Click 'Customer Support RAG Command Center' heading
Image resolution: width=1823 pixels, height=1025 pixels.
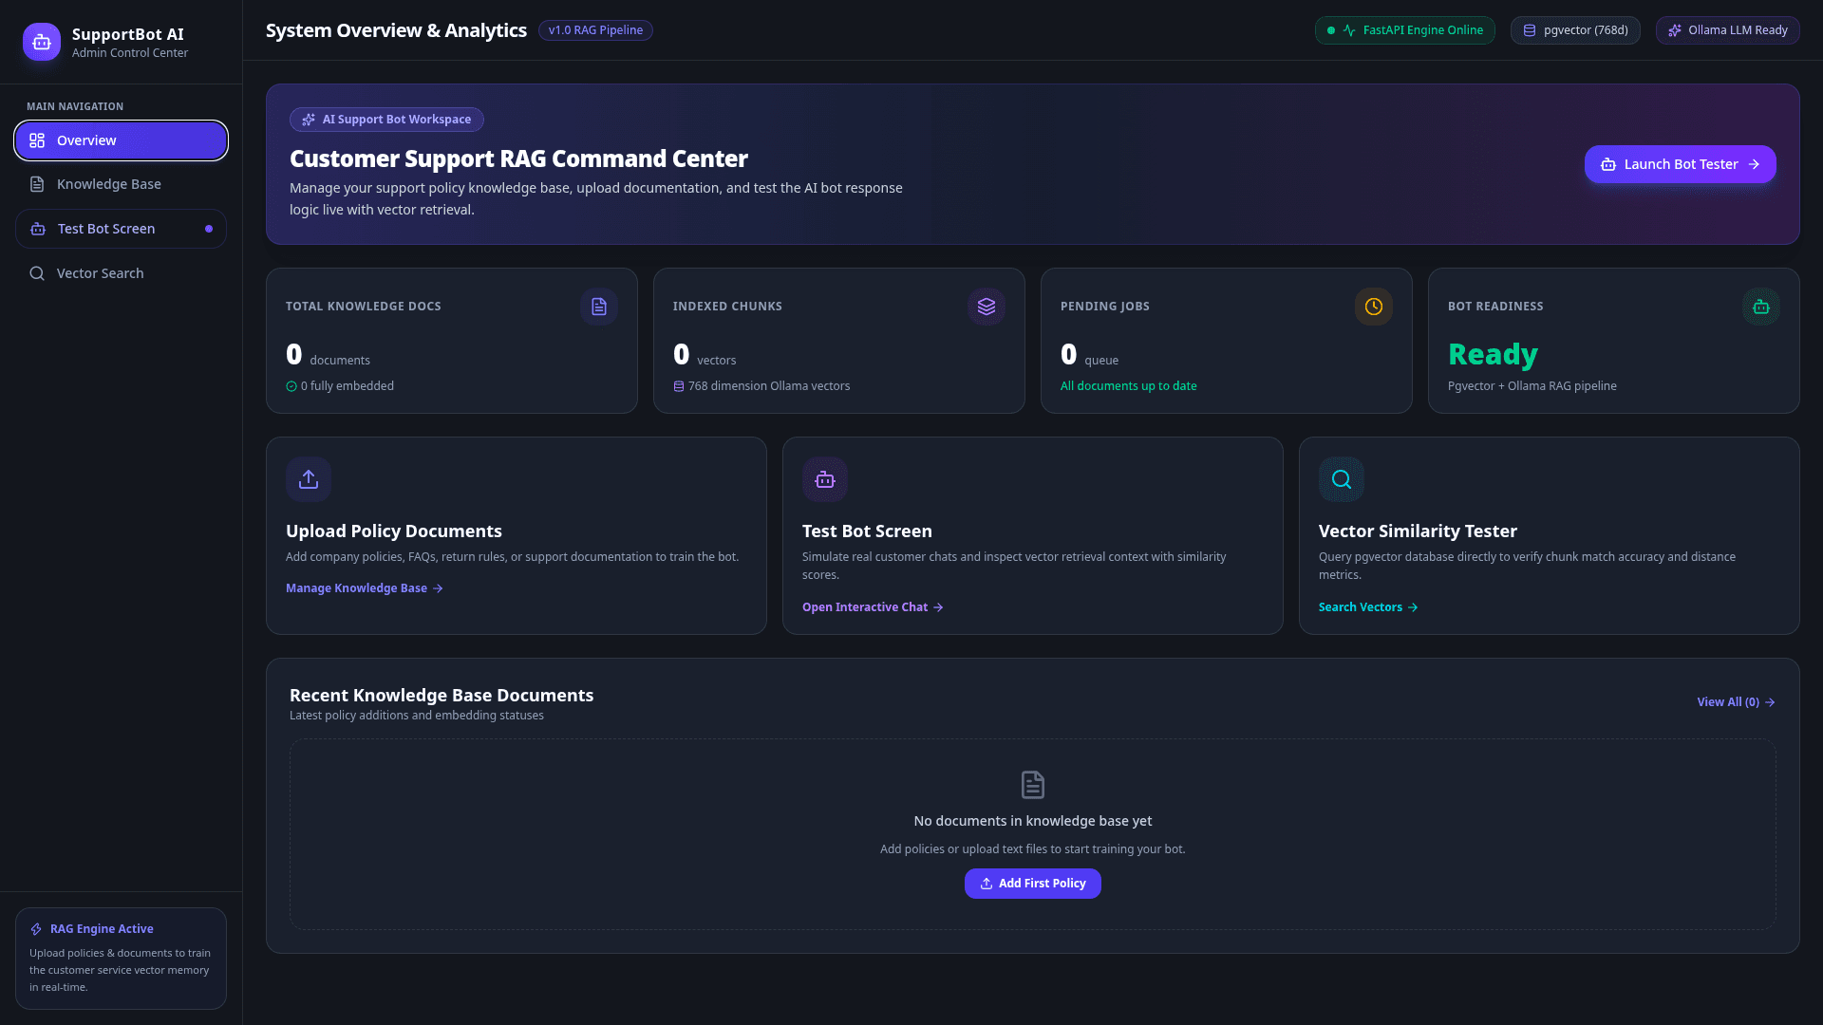click(518, 158)
